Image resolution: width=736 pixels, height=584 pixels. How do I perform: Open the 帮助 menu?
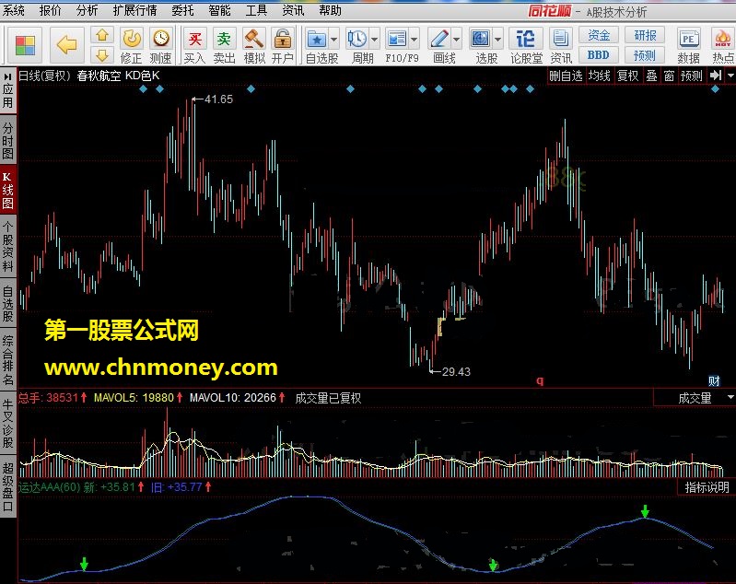pyautogui.click(x=330, y=10)
